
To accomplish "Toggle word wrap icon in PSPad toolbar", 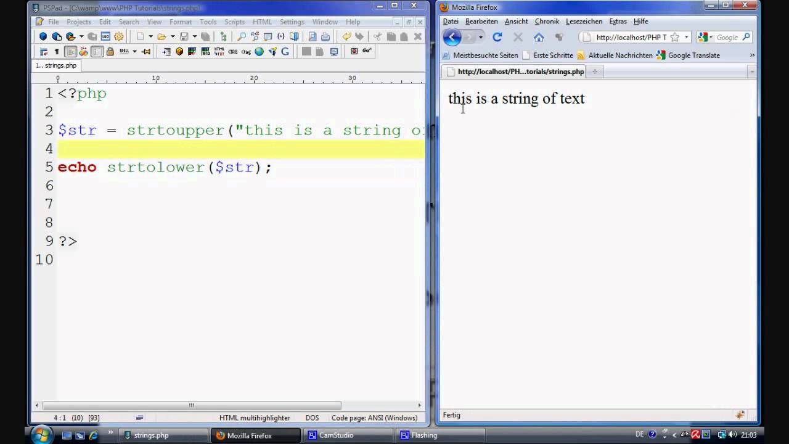I will pos(44,52).
